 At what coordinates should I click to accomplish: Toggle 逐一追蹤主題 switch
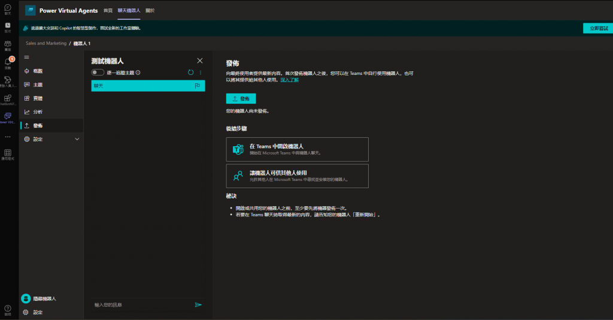98,73
